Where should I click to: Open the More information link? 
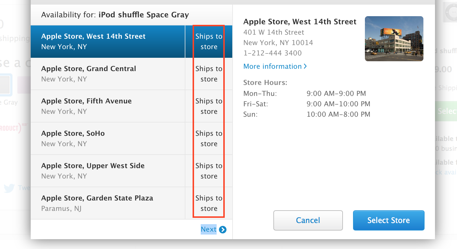[x=272, y=66]
